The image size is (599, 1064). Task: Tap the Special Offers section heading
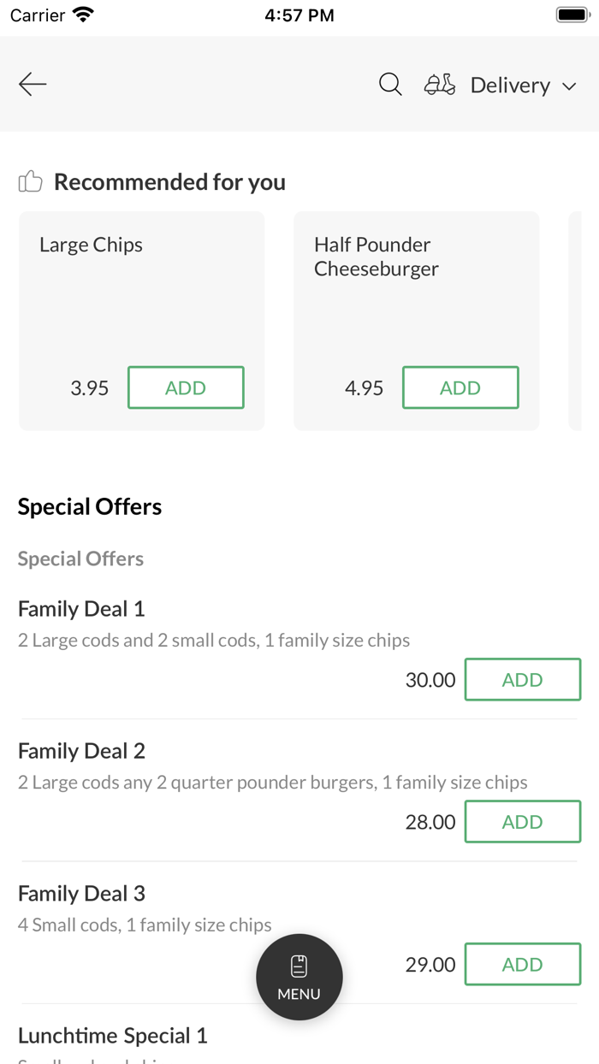tap(90, 506)
